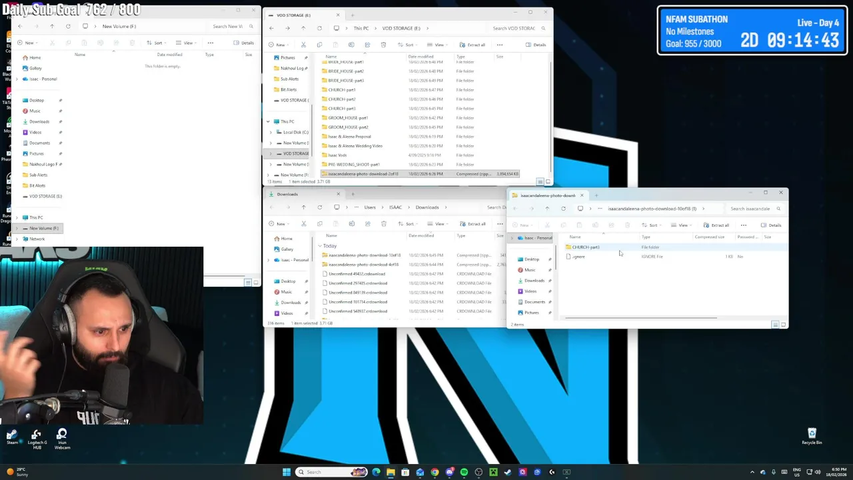853x480 pixels.
Task: Click Extract all in Downloads window
Action: click(472, 223)
